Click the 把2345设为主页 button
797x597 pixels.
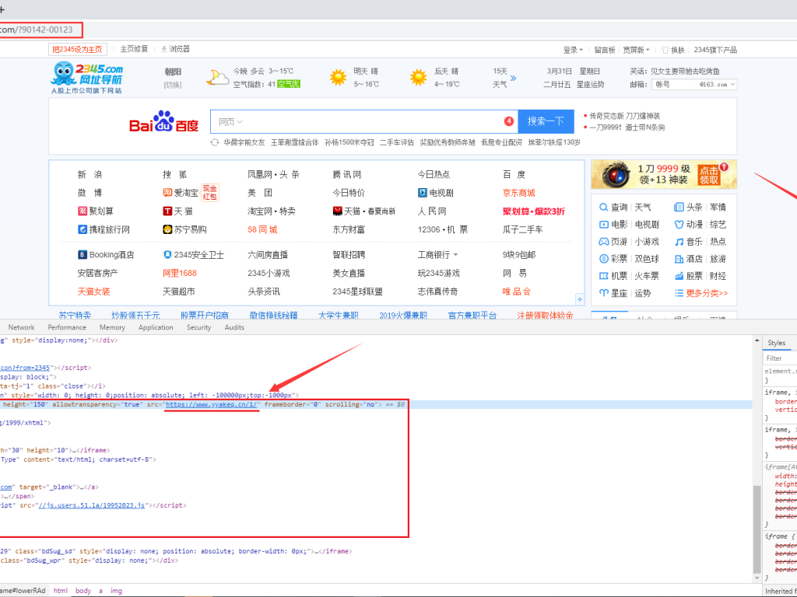tap(77, 49)
